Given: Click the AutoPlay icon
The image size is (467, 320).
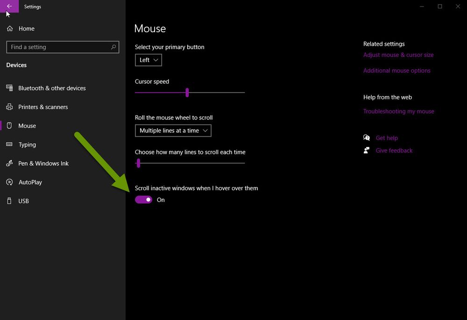Looking at the screenshot, I should point(9,182).
